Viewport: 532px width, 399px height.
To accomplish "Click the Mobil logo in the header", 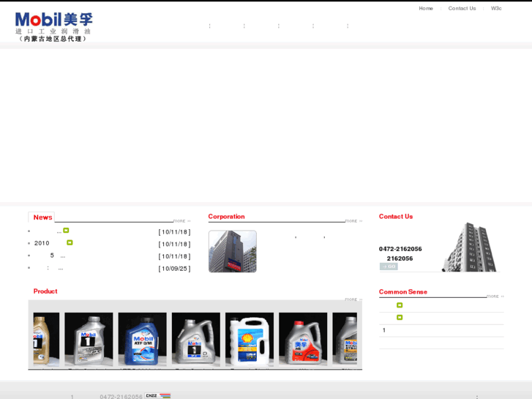I will pos(53,27).
